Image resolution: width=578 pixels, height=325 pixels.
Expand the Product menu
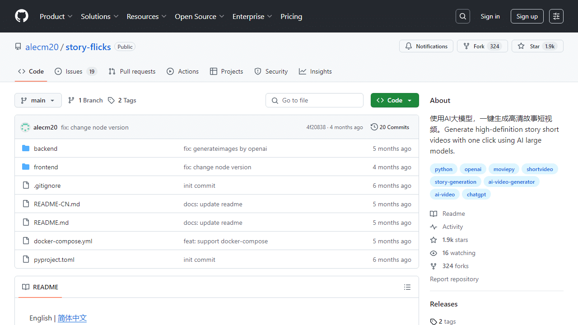pyautogui.click(x=56, y=16)
